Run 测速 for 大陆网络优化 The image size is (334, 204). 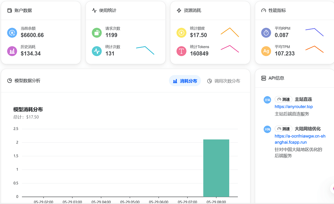click(x=284, y=129)
